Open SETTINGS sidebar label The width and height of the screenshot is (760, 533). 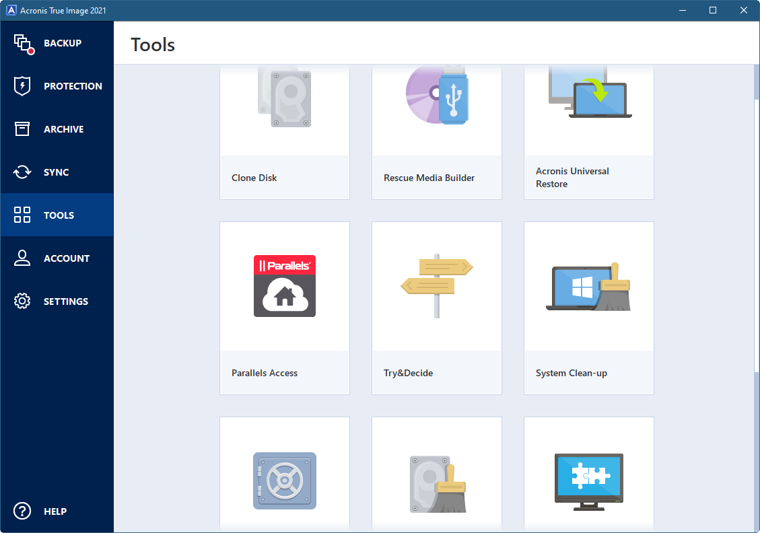pos(66,302)
